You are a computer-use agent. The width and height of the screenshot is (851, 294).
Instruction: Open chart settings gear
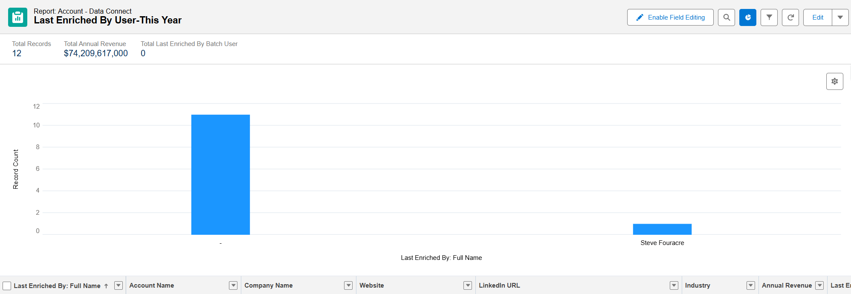(834, 81)
